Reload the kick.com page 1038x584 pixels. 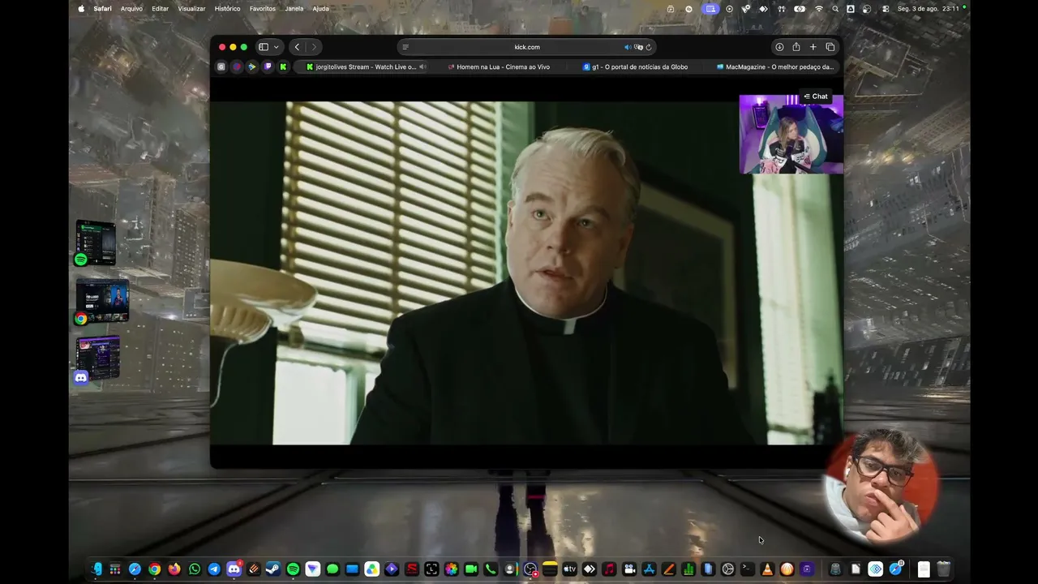(x=649, y=47)
